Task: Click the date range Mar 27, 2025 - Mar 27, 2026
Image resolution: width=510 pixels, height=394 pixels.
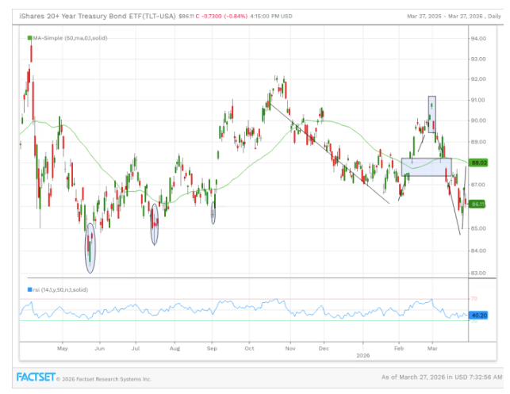Action: (x=445, y=17)
